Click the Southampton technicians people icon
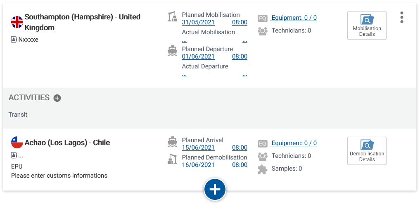Screen dimensions: 420x204 click(x=263, y=31)
